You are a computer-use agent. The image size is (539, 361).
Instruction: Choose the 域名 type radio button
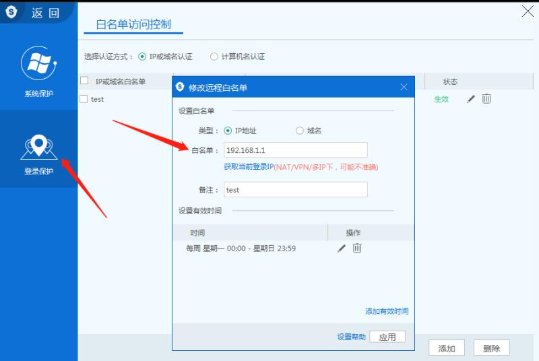[300, 131]
